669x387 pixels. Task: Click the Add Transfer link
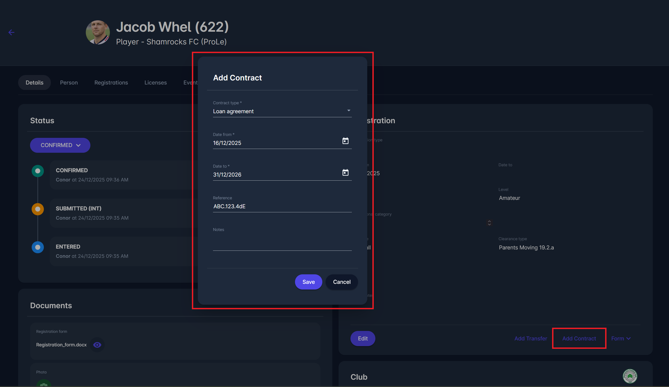point(530,339)
